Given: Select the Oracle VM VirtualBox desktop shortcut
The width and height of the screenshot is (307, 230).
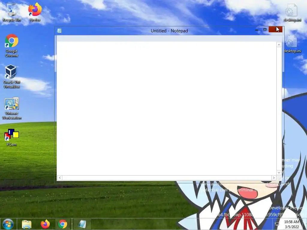Looking at the screenshot, I should point(12,76).
